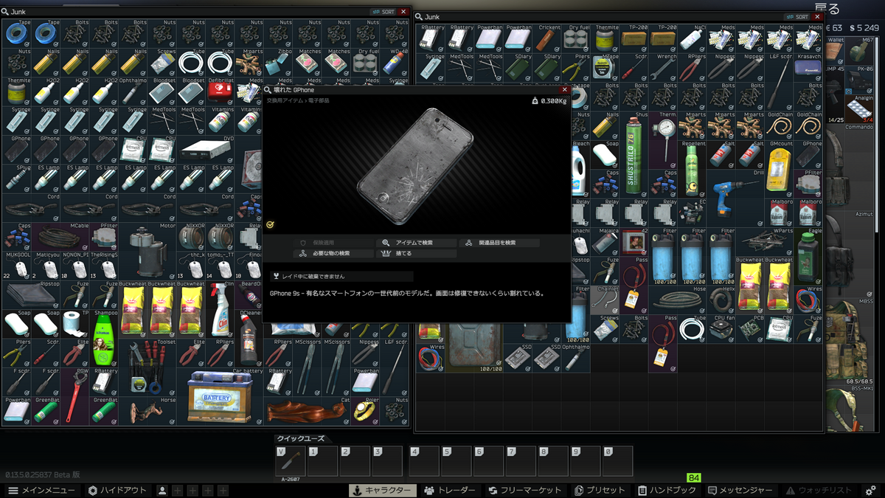Click 関連品目を検索 button
The image size is (885, 498).
click(x=499, y=243)
